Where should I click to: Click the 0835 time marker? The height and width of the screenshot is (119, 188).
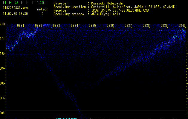(x=92, y=26)
